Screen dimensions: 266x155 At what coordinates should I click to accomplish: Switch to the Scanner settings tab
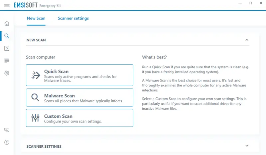coord(73,19)
